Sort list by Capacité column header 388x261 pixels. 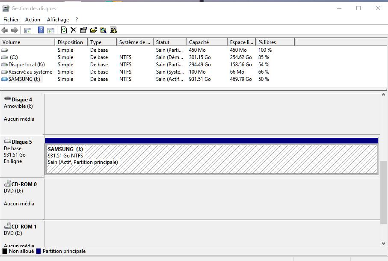click(x=206, y=42)
